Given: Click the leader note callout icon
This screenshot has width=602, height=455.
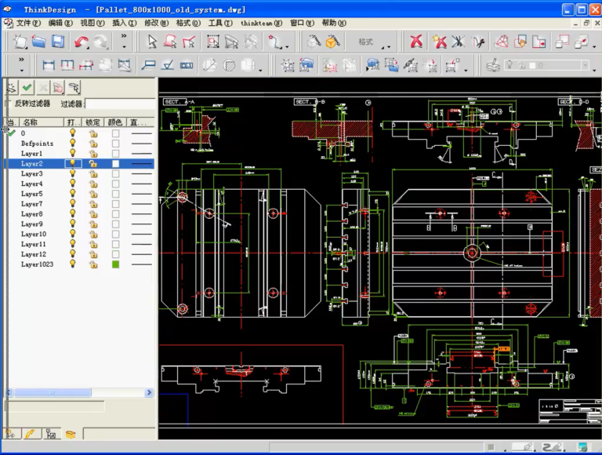Looking at the screenshot, I should coord(148,65).
